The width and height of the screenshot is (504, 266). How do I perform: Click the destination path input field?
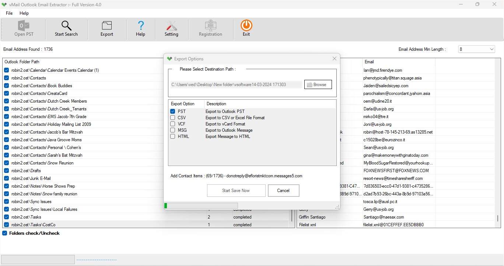[x=236, y=85]
